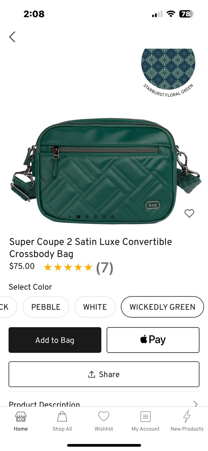Jump to the last image carousel dot
Screen dimensions: 208x451
(113, 217)
